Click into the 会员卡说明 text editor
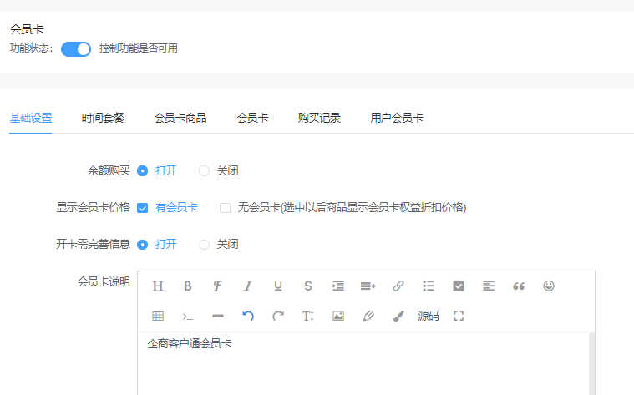 (363, 364)
